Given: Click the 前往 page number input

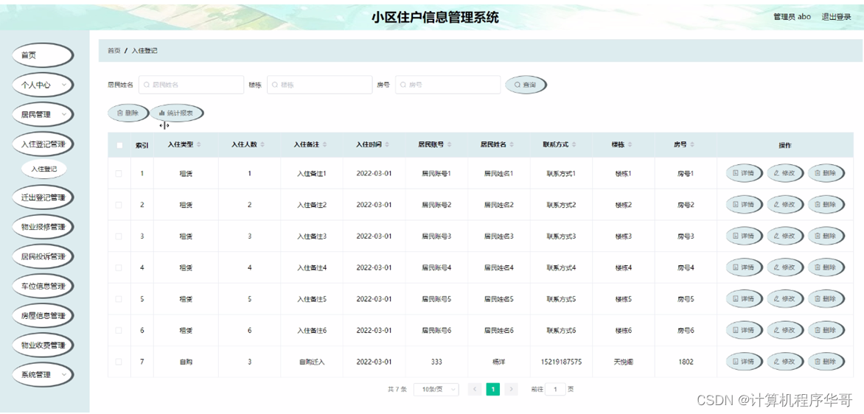Looking at the screenshot, I should [555, 389].
